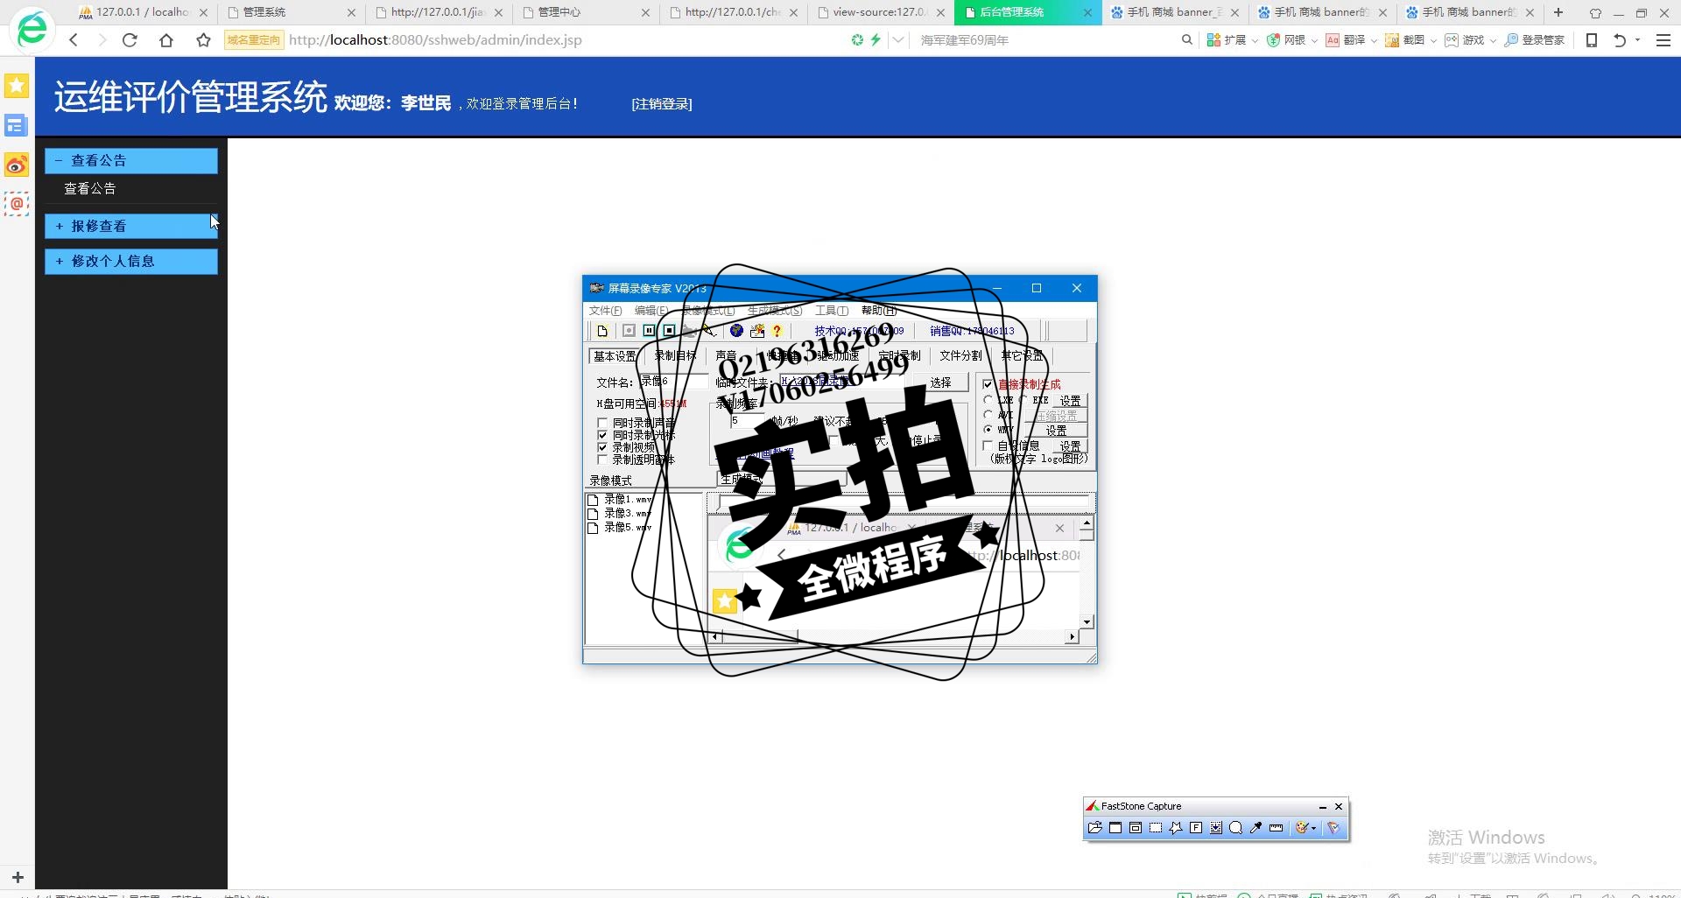This screenshot has height=898, width=1681.
Task: Click the 文件名 input field
Action: tap(672, 382)
